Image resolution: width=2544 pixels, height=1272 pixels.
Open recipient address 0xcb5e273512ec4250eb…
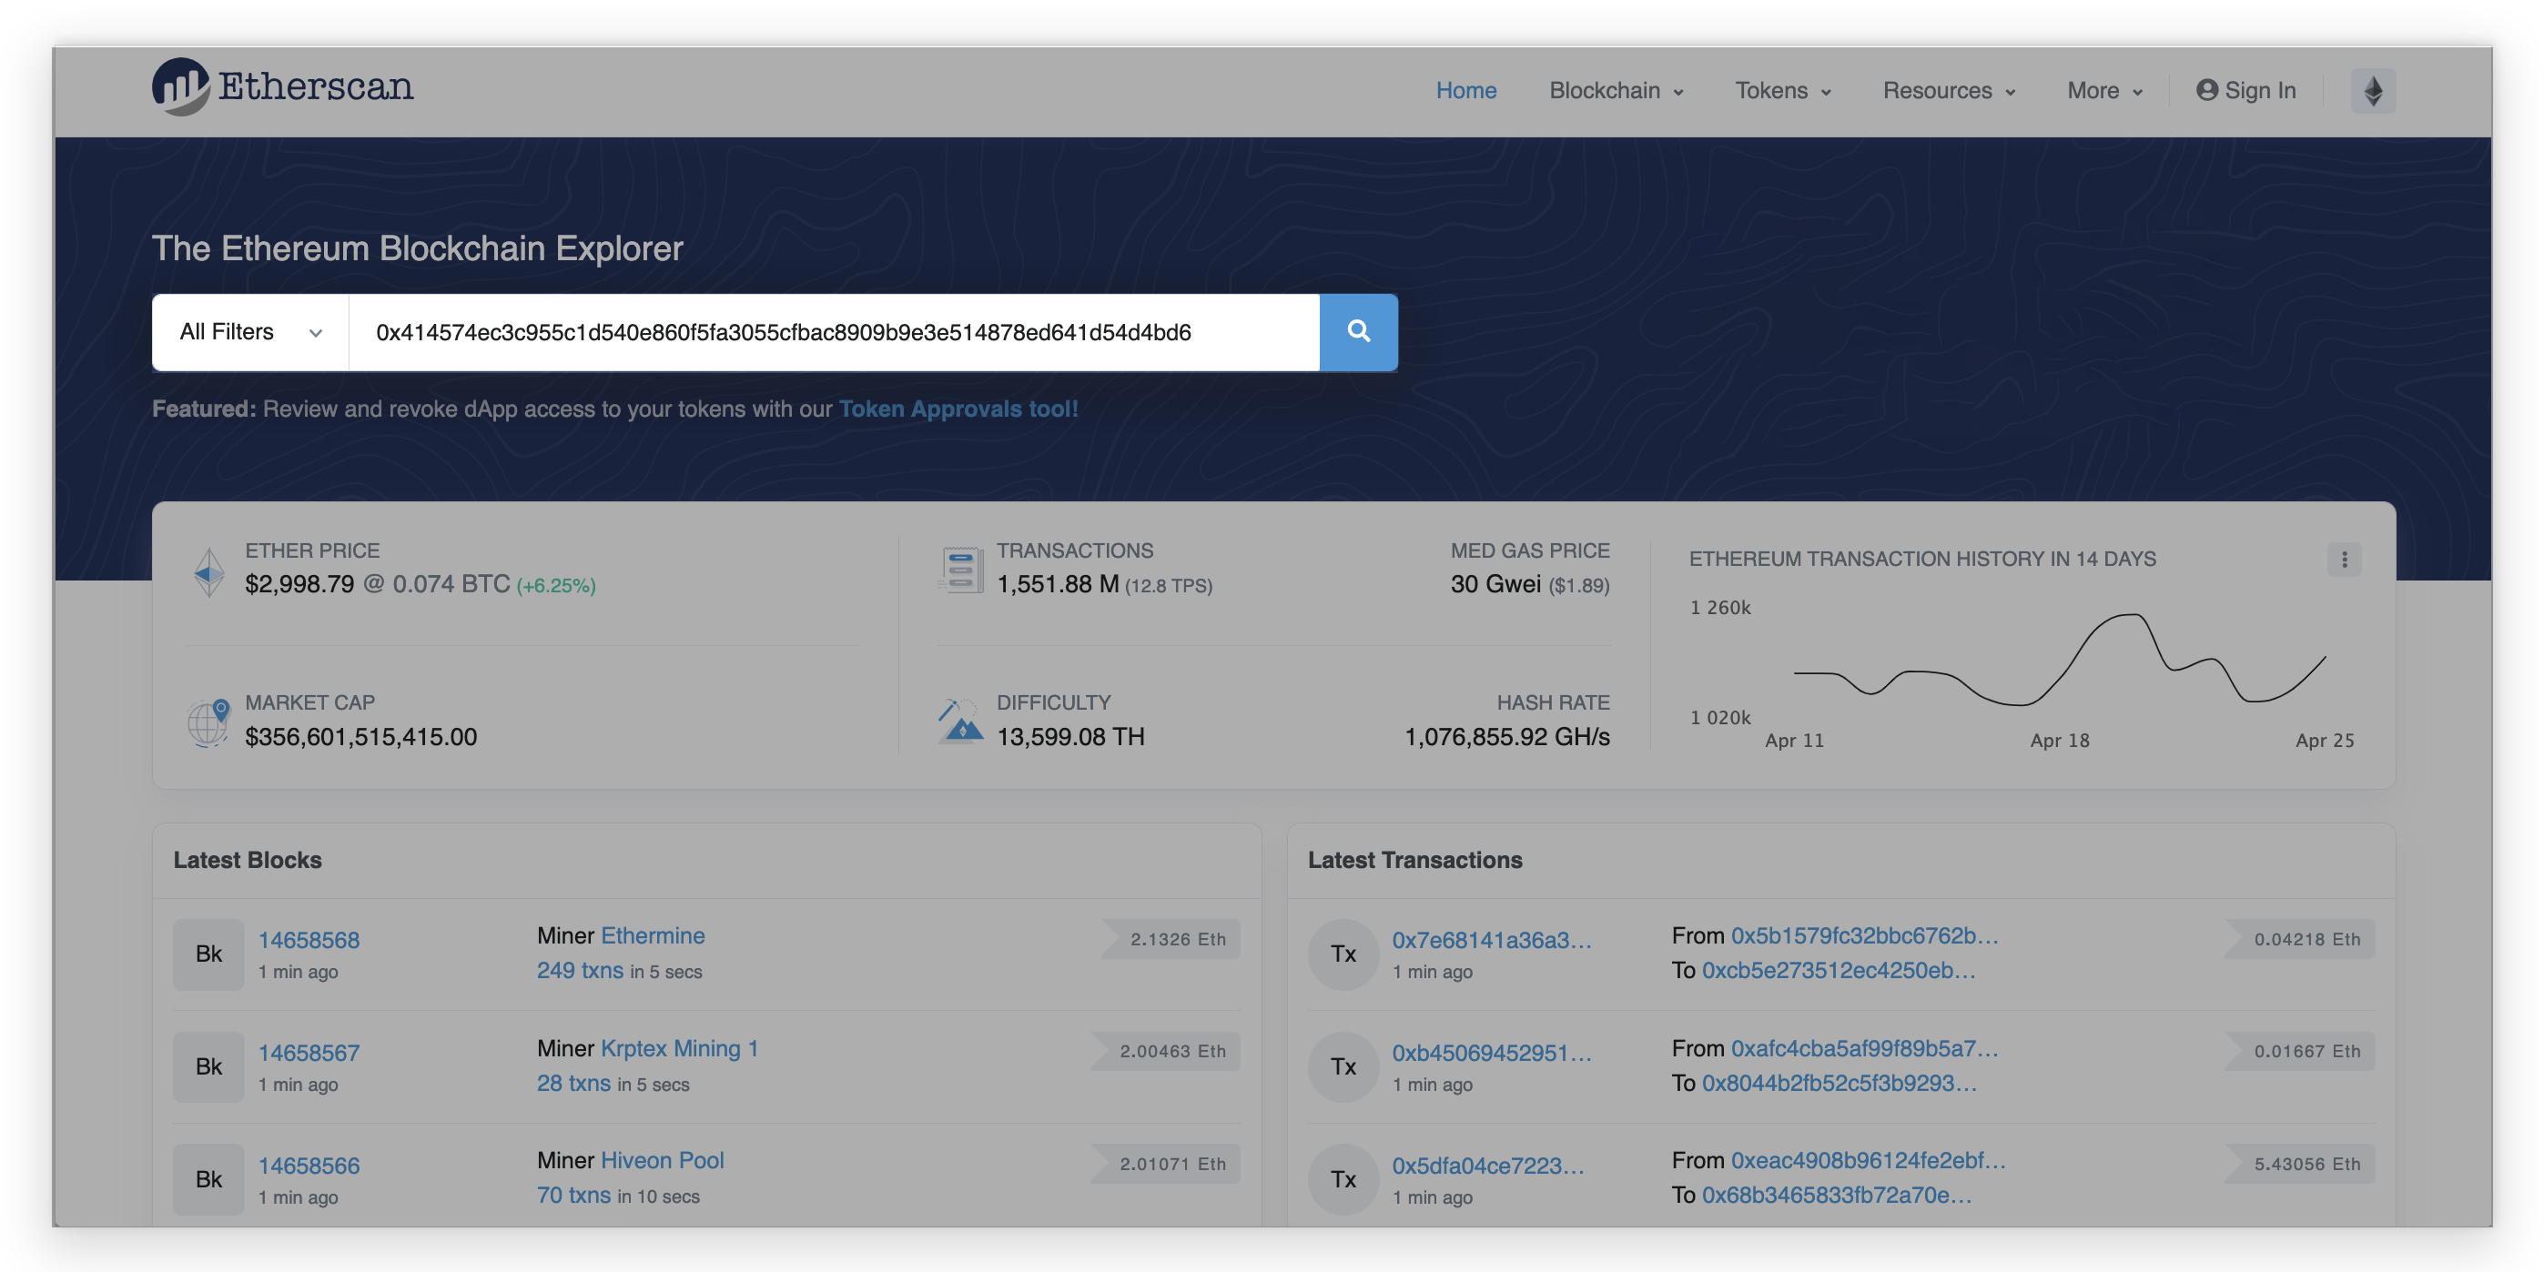(1839, 970)
